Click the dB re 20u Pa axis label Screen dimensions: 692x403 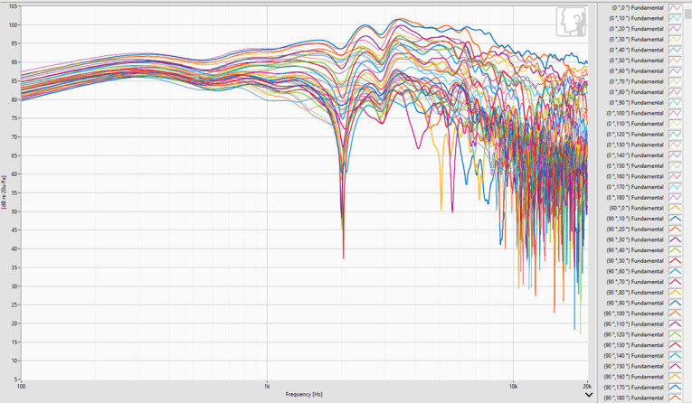tap(5, 192)
